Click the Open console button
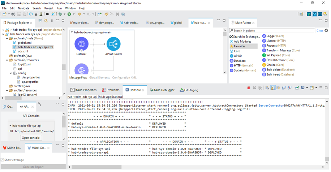331x172 pixels. (x=31, y=138)
